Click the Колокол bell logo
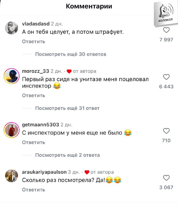The image size is (178, 203). (166, 14)
